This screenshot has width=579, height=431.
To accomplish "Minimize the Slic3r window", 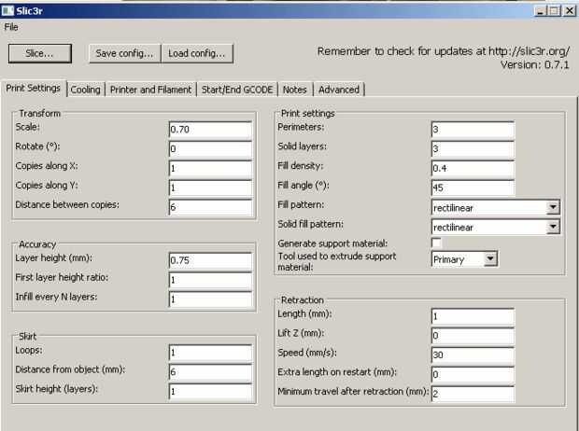I will (x=541, y=11).
